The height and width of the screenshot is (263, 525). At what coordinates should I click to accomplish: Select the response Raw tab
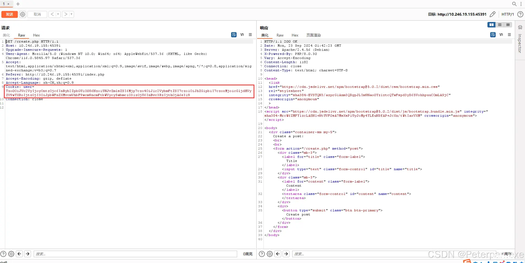(280, 35)
